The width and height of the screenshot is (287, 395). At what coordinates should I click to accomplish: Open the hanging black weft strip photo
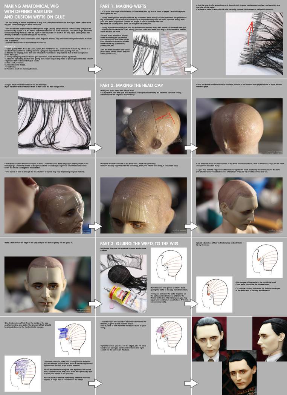tap(54, 122)
